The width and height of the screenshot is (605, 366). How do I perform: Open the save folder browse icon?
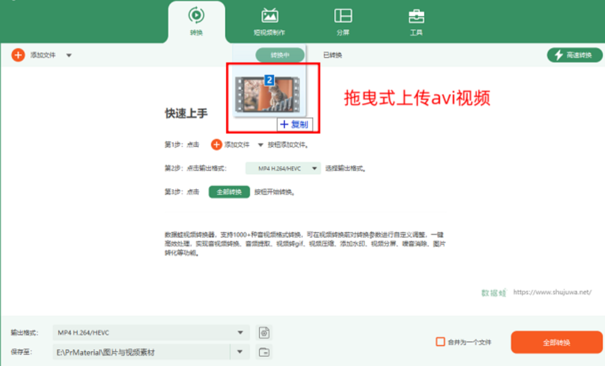(x=264, y=352)
